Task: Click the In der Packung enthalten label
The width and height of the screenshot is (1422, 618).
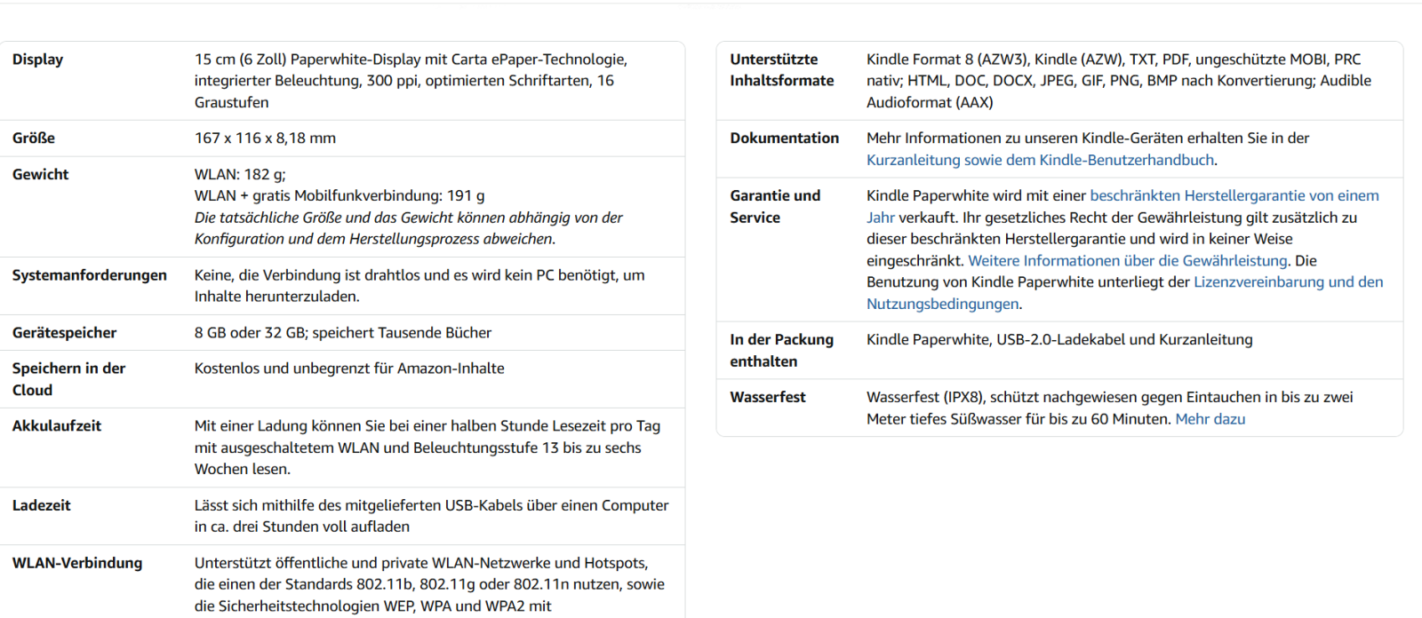Action: coord(782,350)
